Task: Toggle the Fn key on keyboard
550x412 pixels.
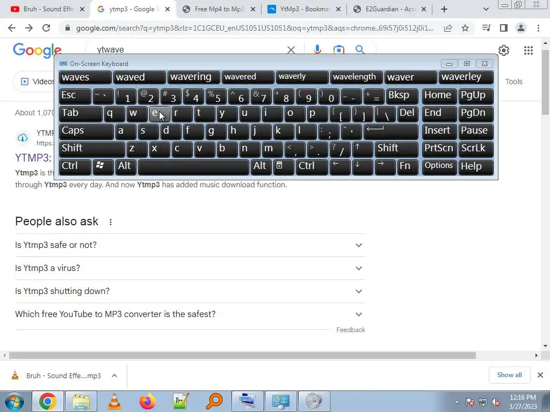Action: [x=408, y=166]
